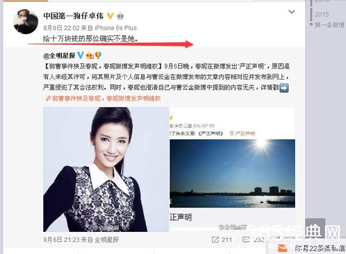Select 2015 in the timeline sidebar
The image size is (346, 254).
[x=322, y=15]
